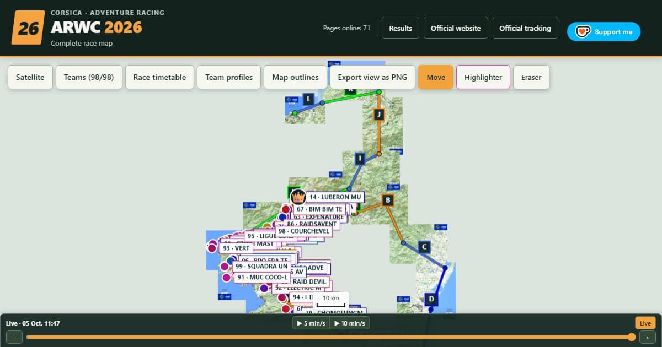Click dark blue waypoint dot above marker D
Screen dimensions: 662x347
point(445,268)
